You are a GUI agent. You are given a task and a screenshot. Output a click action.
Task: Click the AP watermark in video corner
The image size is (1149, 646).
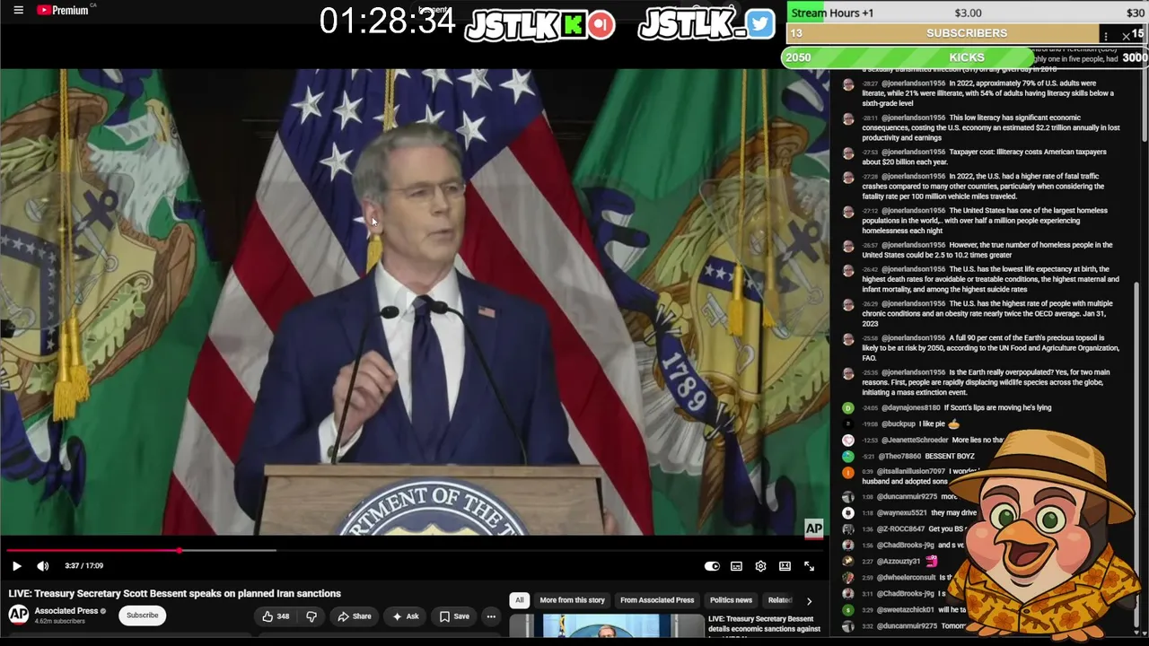click(x=813, y=528)
